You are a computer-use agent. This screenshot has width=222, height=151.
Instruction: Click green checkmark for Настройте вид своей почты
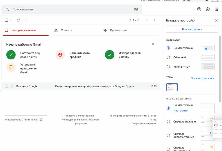[11, 55]
